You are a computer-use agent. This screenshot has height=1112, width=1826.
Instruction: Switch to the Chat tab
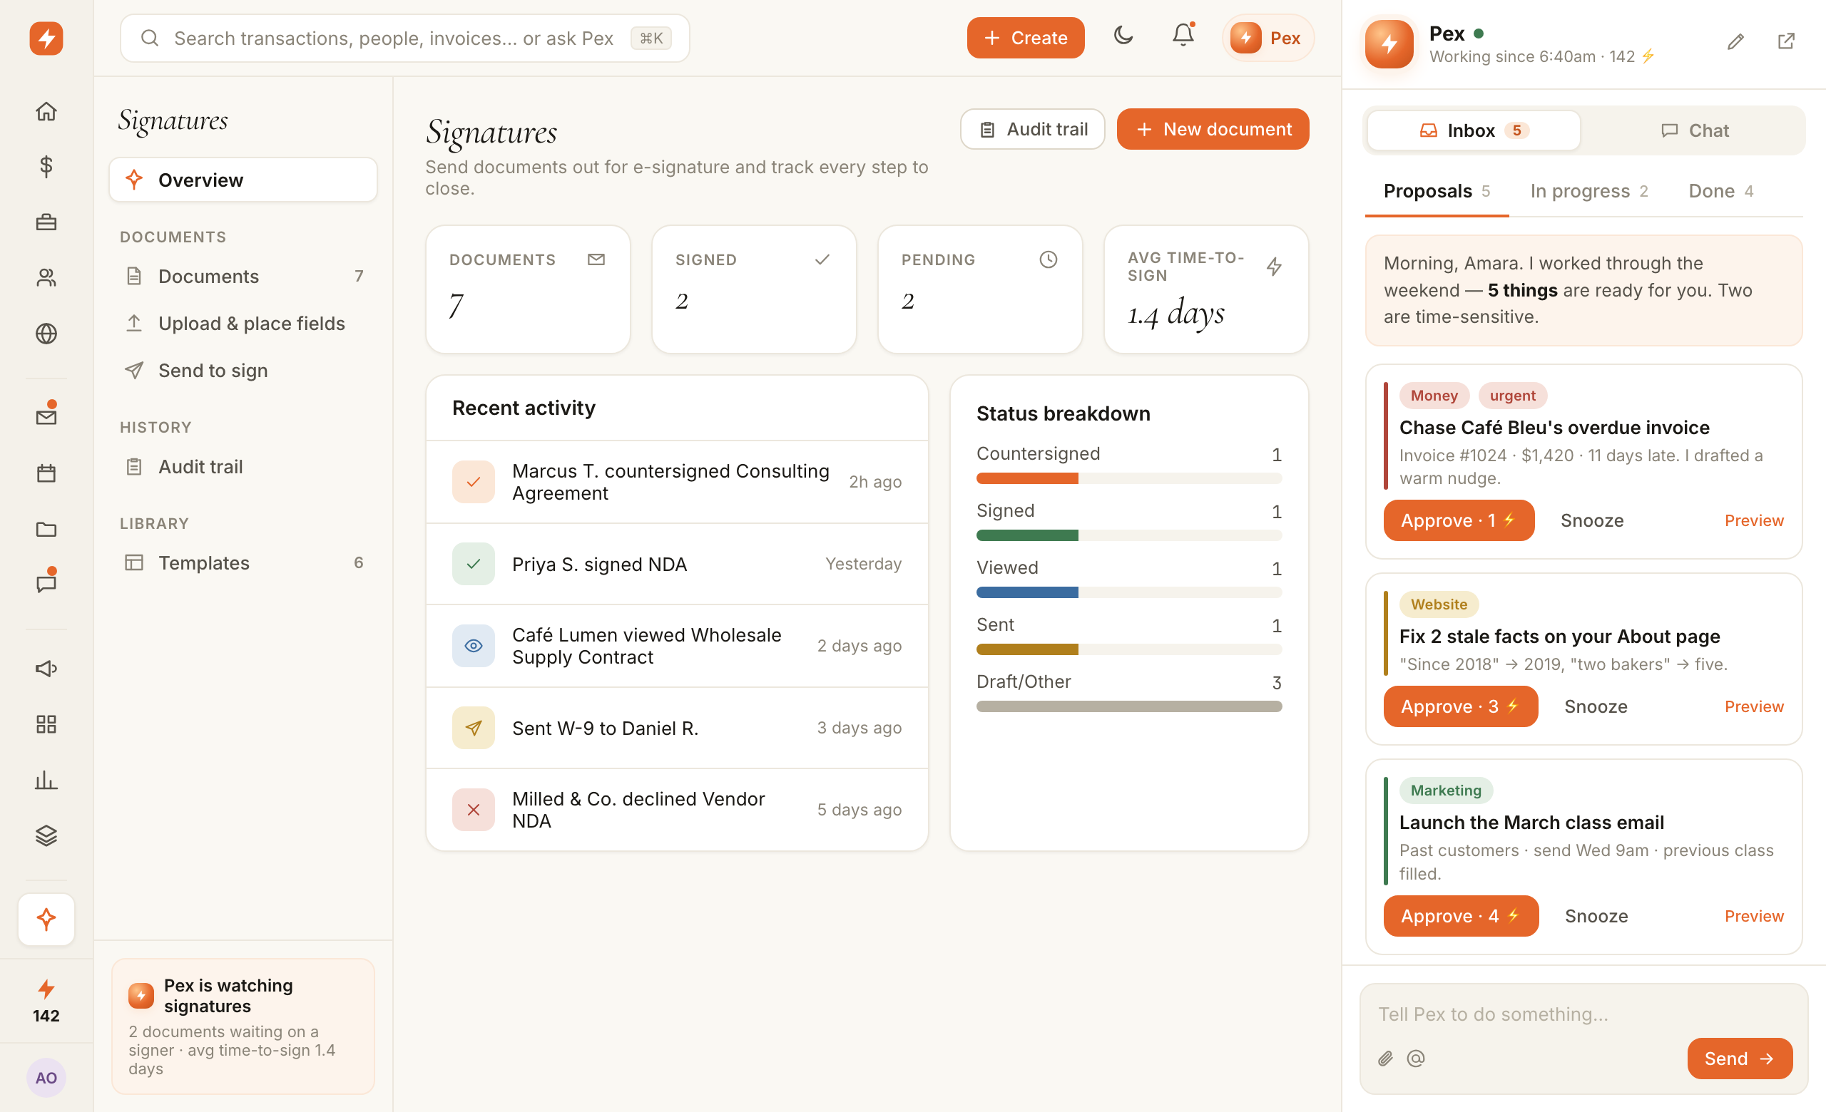tap(1694, 130)
